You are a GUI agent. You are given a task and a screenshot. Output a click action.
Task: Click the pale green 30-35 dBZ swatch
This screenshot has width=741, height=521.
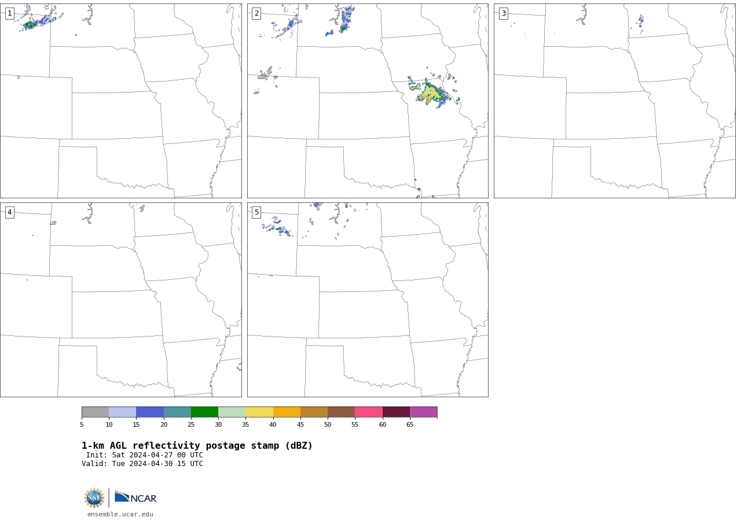coord(232,412)
